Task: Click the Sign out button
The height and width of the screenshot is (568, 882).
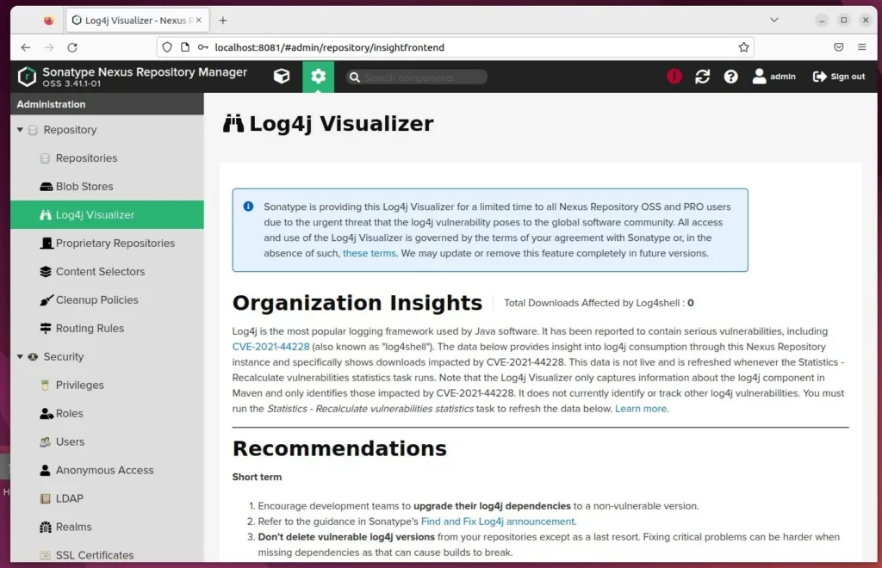Action: (839, 77)
